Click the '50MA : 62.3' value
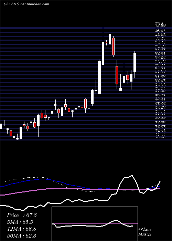172x241 pixels. point(21,235)
